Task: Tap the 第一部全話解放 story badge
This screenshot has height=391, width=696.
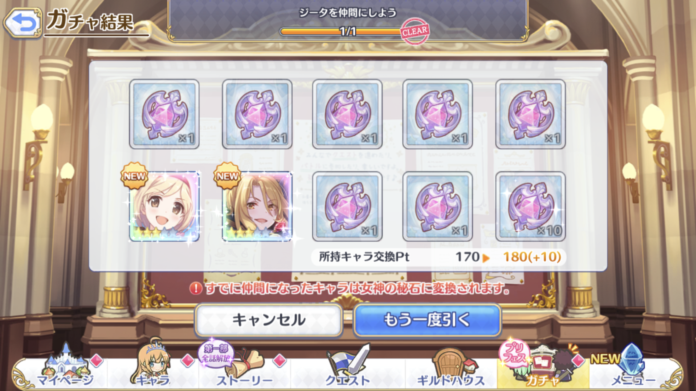Action: coord(216,354)
